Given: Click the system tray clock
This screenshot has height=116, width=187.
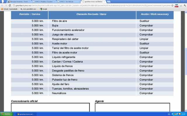Looking at the screenshot, I should [x=183, y=114].
